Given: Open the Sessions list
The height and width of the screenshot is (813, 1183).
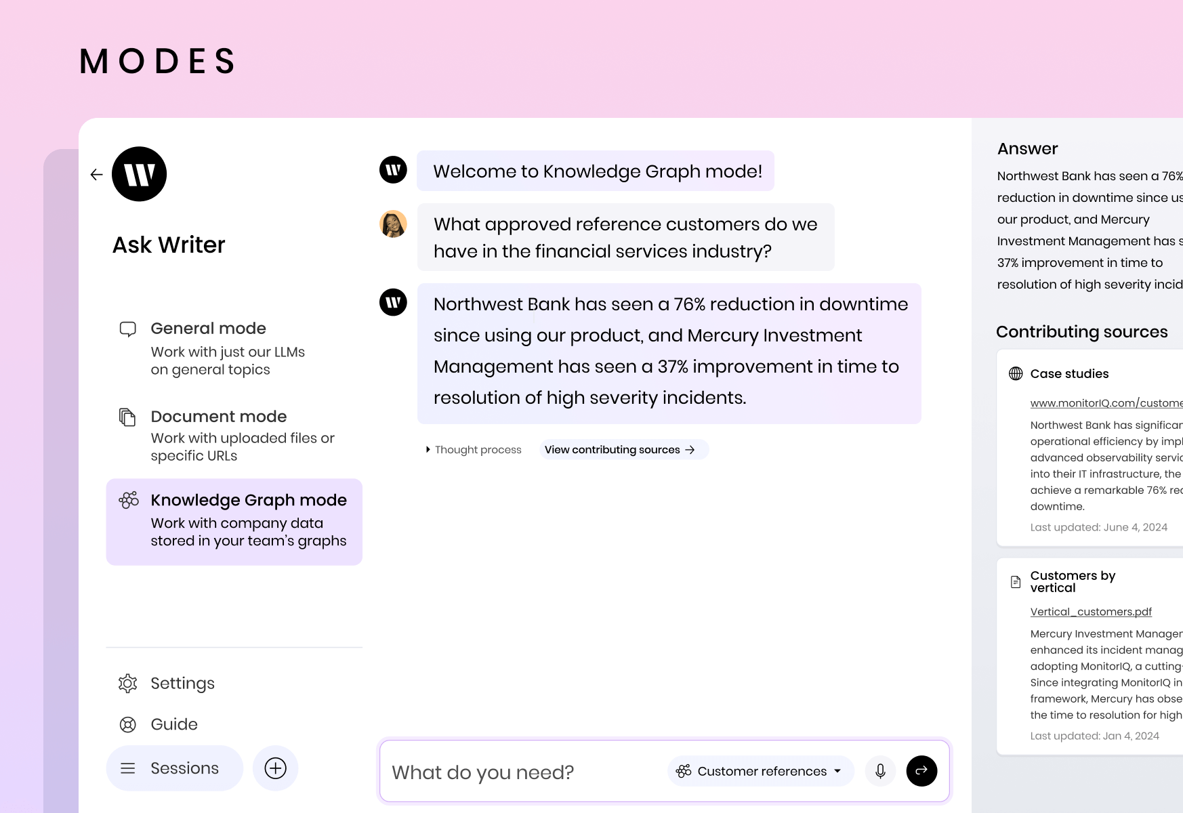Looking at the screenshot, I should 174,768.
